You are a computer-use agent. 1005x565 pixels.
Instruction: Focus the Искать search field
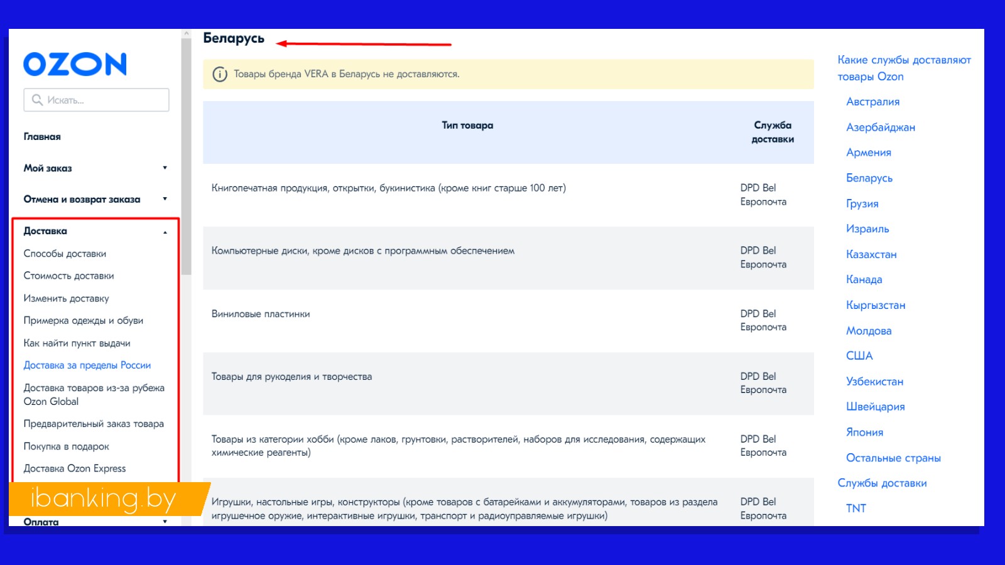click(96, 100)
